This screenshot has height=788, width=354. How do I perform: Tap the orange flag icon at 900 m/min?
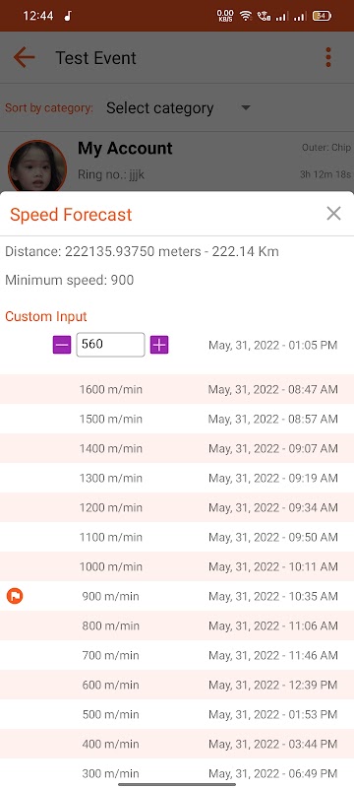coord(15,597)
